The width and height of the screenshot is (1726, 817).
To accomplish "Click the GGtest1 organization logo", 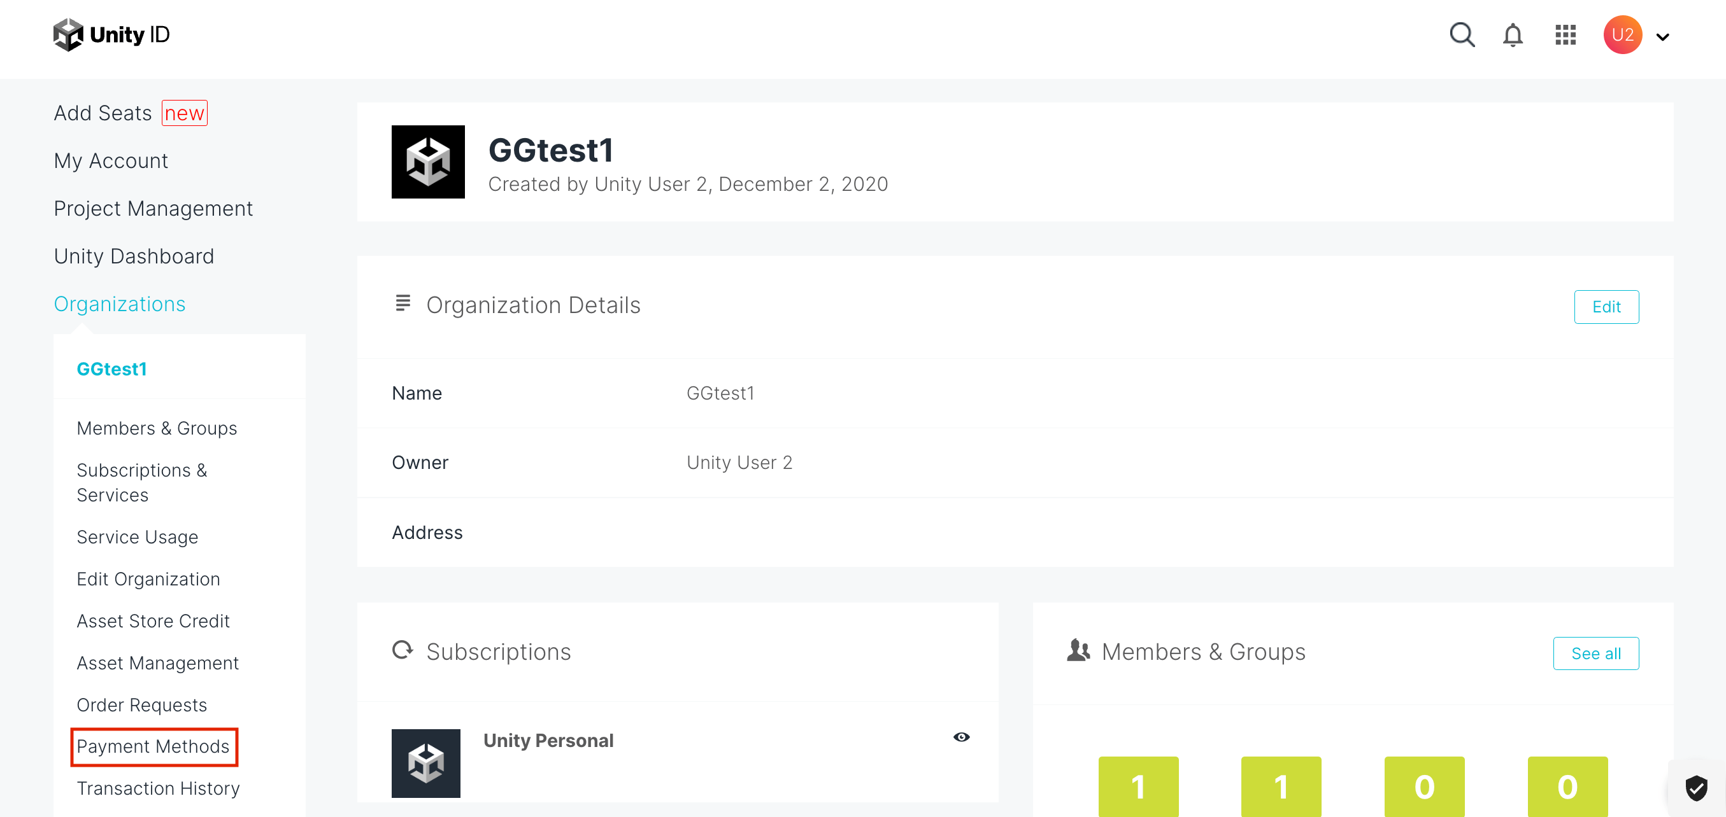I will pyautogui.click(x=427, y=161).
